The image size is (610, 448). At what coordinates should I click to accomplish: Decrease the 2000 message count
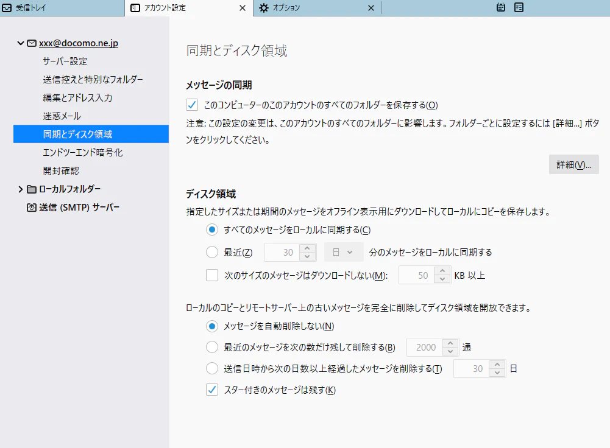[450, 352]
